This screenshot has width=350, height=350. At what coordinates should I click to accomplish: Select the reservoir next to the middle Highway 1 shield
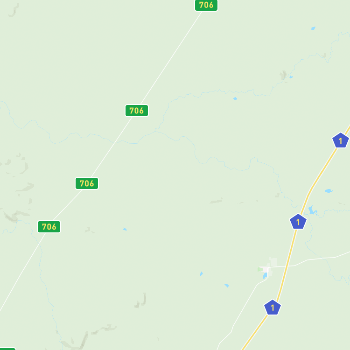click(312, 210)
